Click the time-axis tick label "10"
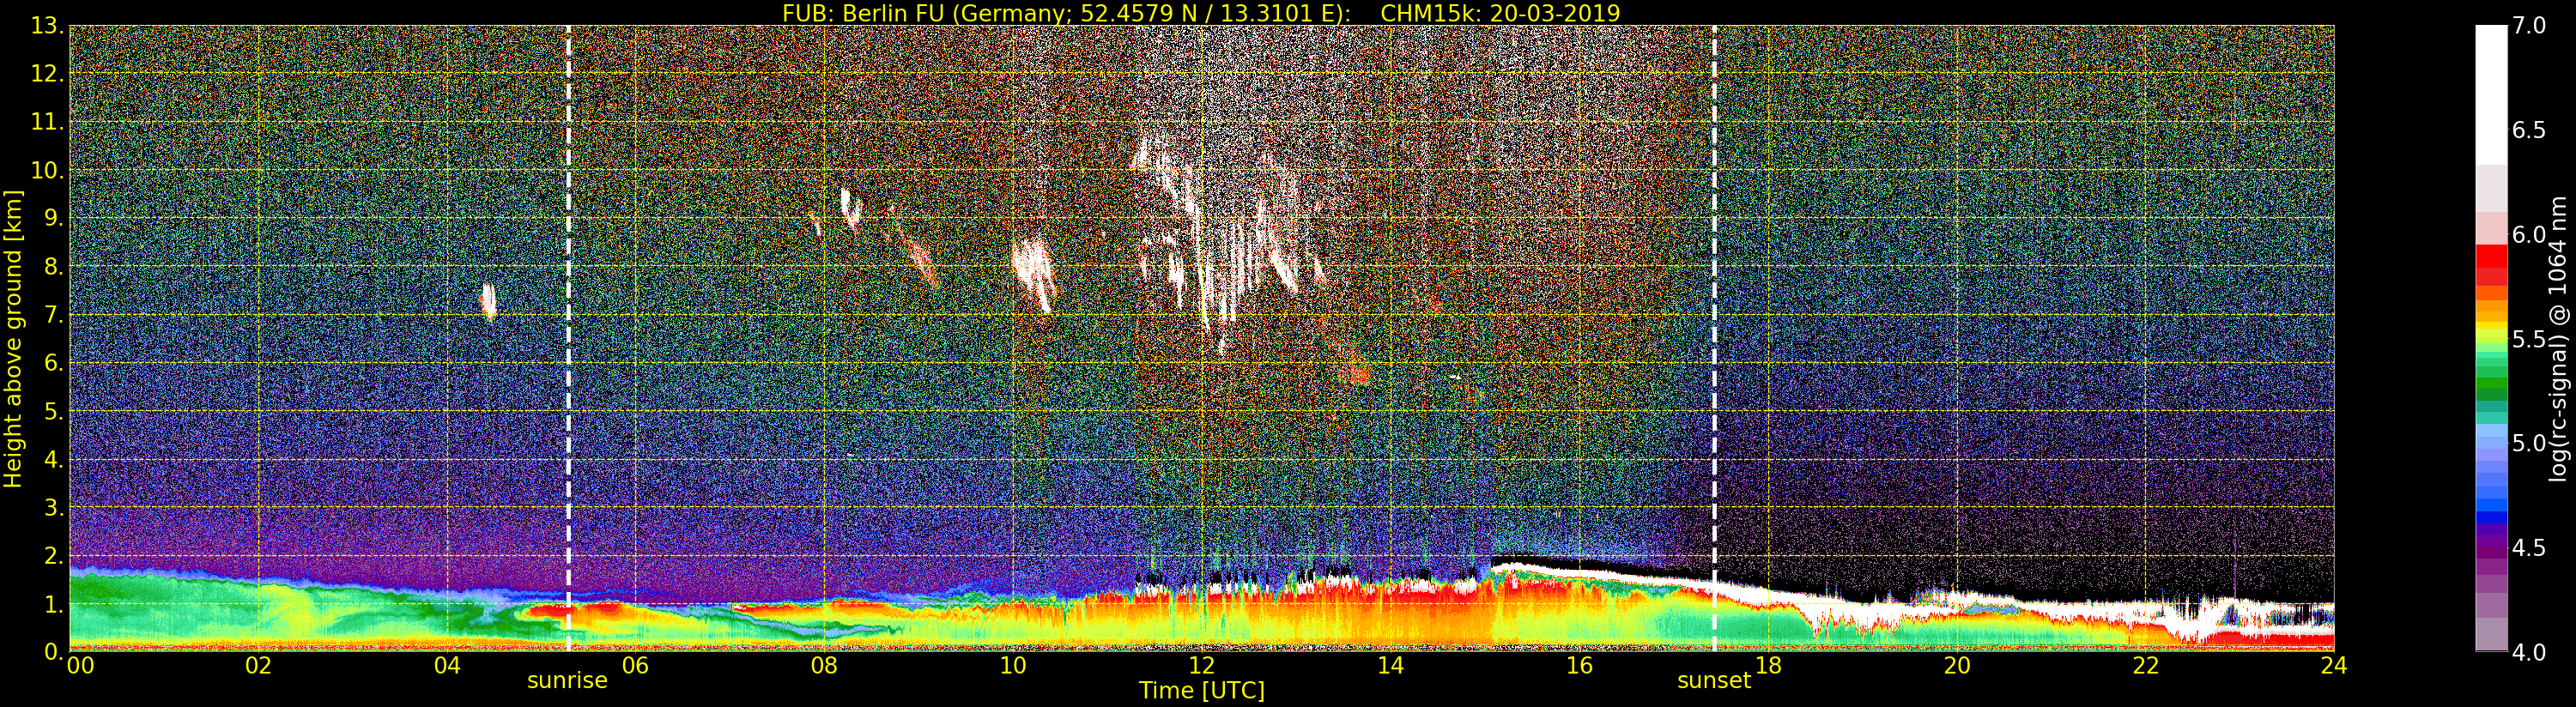 click(x=1013, y=666)
